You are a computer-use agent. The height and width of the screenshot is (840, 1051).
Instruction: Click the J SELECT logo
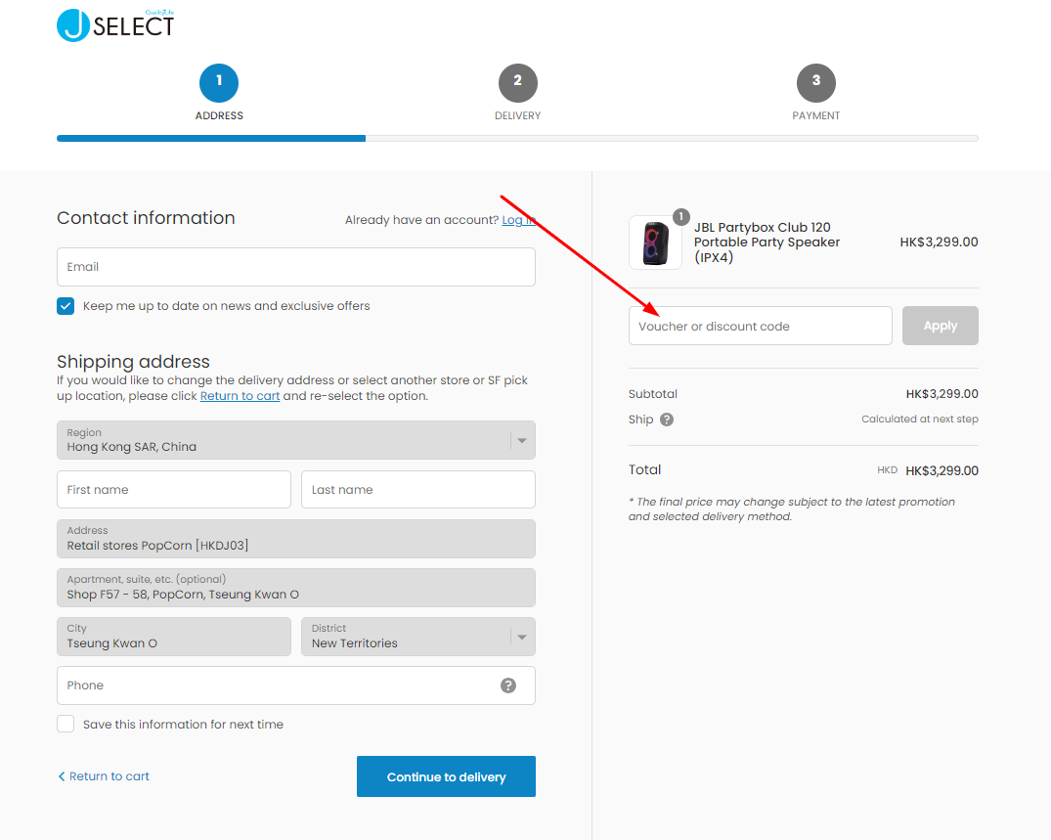click(x=115, y=25)
